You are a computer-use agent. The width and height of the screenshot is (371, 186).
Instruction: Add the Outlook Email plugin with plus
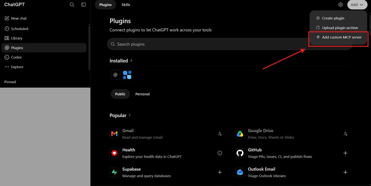345,172
